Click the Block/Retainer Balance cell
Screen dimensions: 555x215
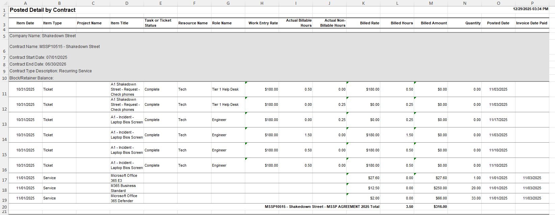tap(31, 78)
